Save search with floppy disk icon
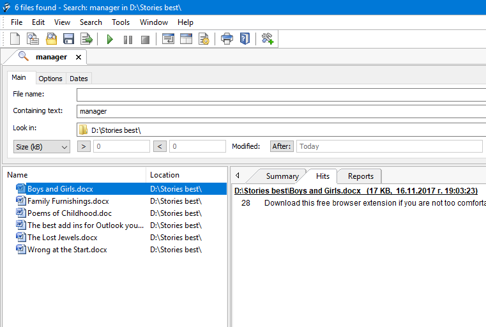 pos(68,39)
